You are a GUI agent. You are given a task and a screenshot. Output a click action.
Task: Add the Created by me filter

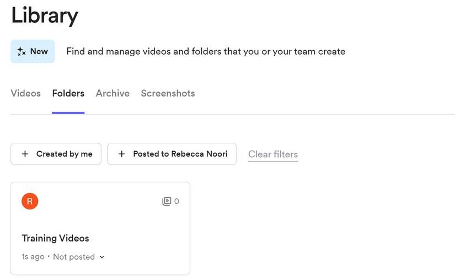click(56, 154)
